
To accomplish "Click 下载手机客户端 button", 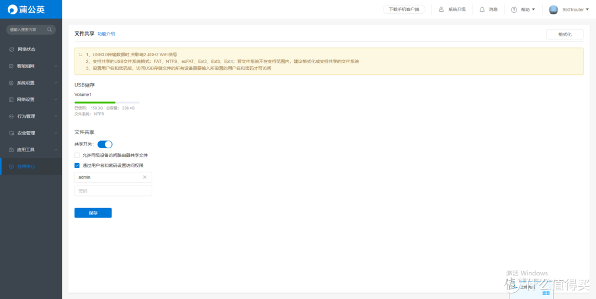I will [x=404, y=9].
